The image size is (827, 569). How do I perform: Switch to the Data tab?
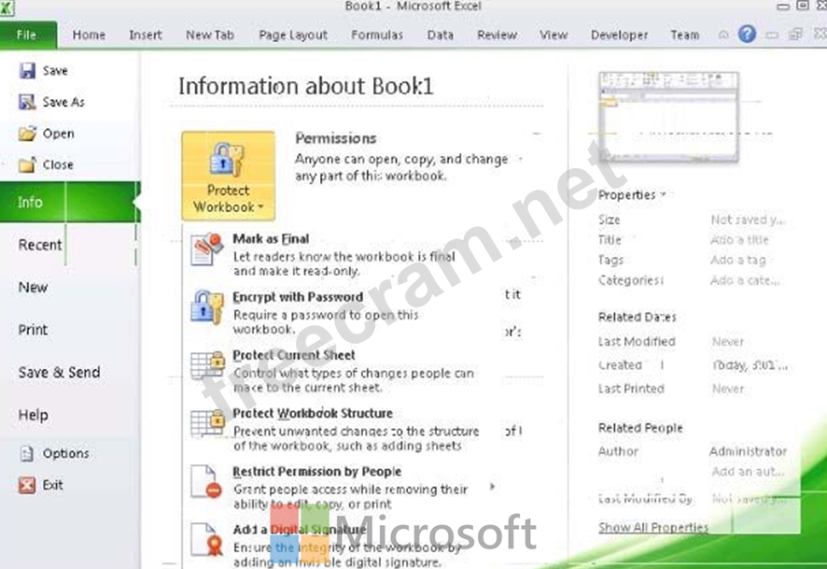pyautogui.click(x=441, y=35)
